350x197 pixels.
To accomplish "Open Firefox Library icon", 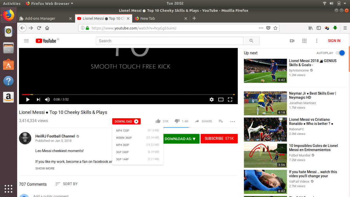I will 310,28.
